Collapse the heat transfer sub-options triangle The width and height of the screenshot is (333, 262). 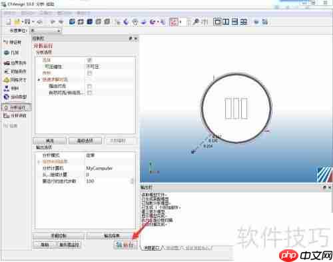[39, 79]
